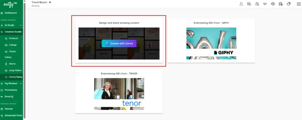Click the SmartQ icon in sidebar

tap(2, 97)
